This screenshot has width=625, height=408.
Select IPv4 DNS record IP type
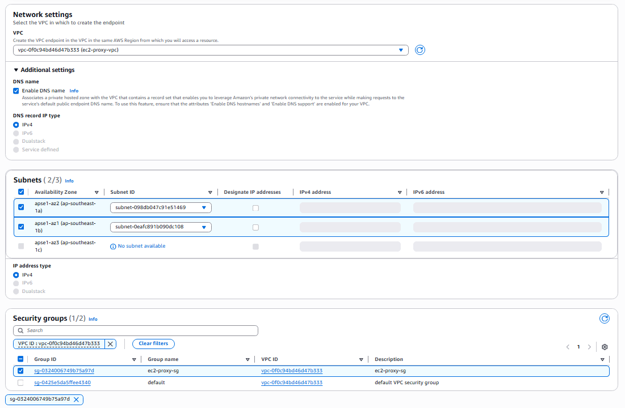click(x=16, y=125)
